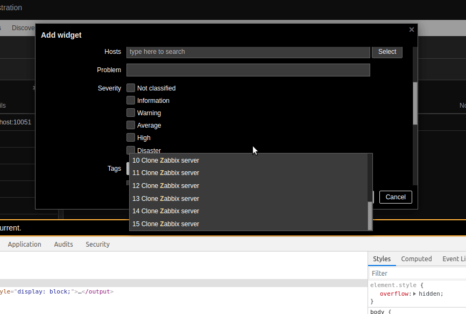This screenshot has width=466, height=314.
Task: Tick the Information severity checkbox
Action: pos(131,100)
